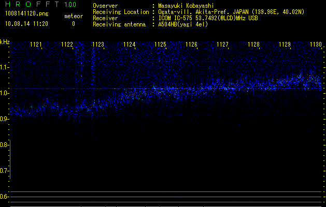Click the Receiving antenna field label
This screenshot has width=326, height=207.
point(119,24)
